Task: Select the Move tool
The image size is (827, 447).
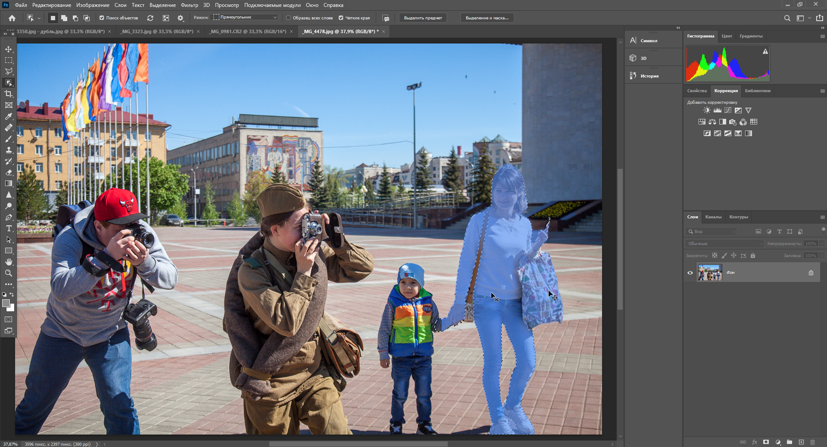Action: click(x=9, y=49)
